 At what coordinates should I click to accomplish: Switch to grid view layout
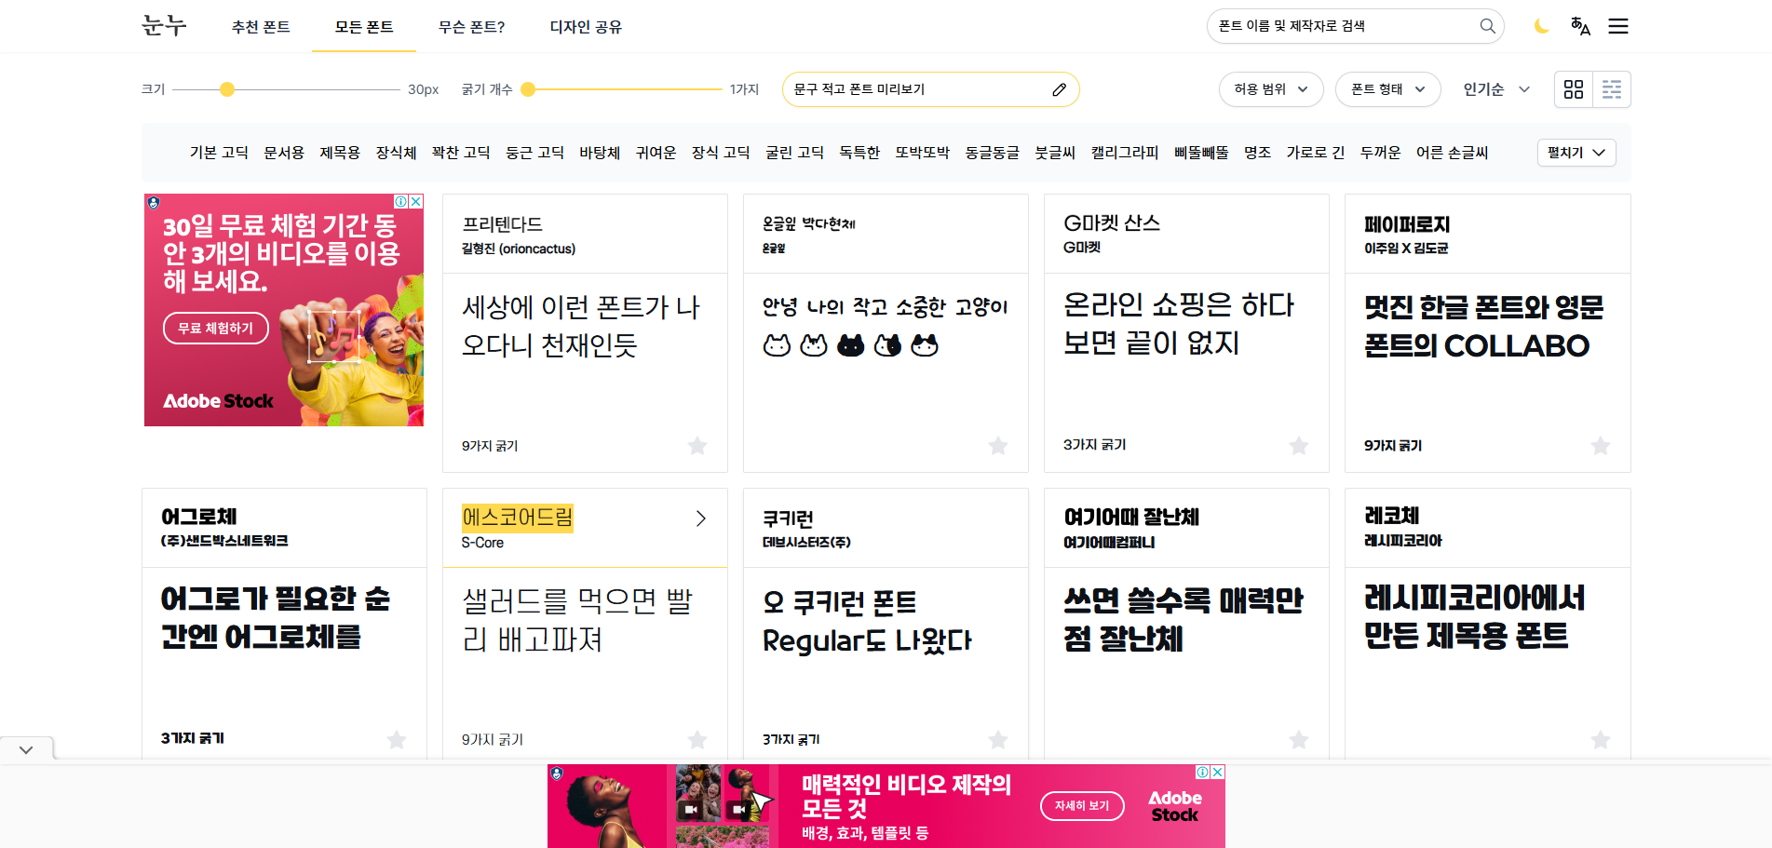point(1574,89)
